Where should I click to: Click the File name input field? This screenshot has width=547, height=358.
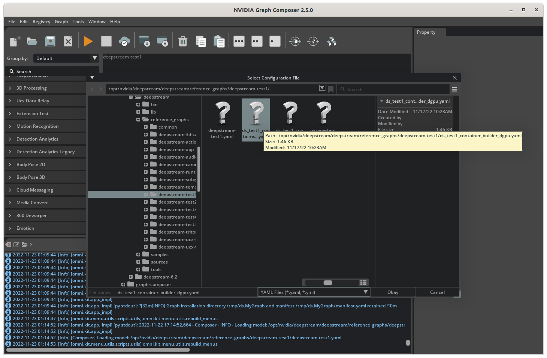186,292
